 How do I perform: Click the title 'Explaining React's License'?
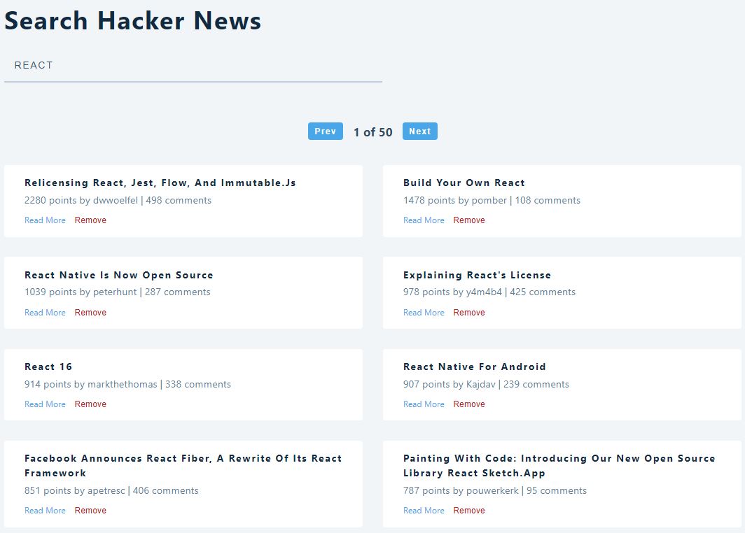477,276
